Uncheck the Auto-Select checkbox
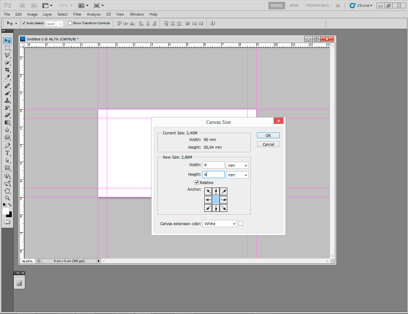Viewport: 408px width, 314px height. tap(24, 23)
